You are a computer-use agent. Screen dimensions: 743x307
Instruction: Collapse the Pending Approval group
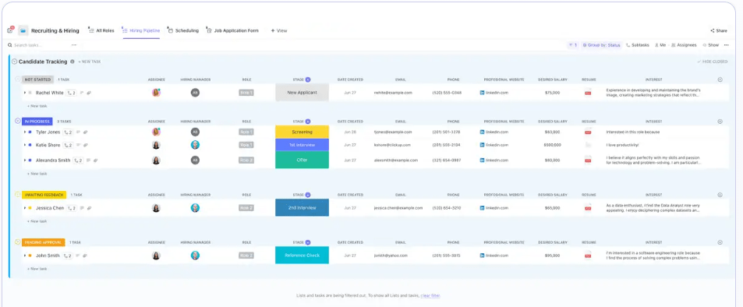coord(18,242)
